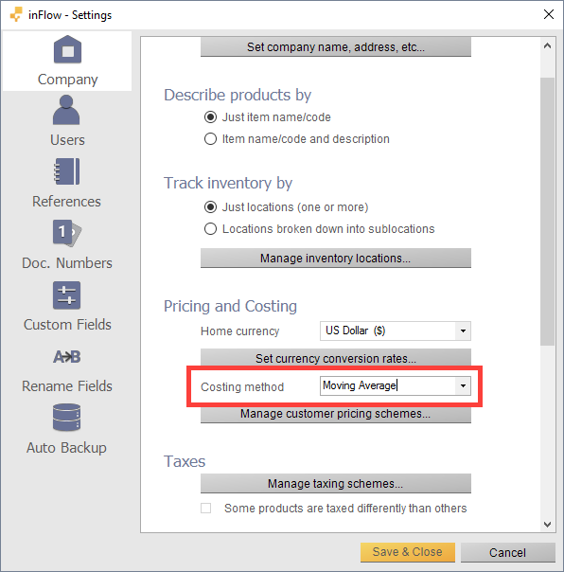Switch to the Custom Fields label tab
The width and height of the screenshot is (564, 572).
pyautogui.click(x=67, y=325)
